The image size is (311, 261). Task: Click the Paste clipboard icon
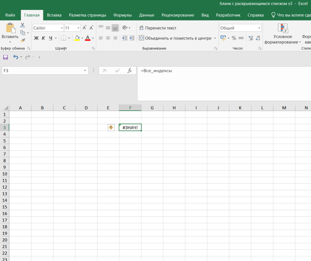10,27
